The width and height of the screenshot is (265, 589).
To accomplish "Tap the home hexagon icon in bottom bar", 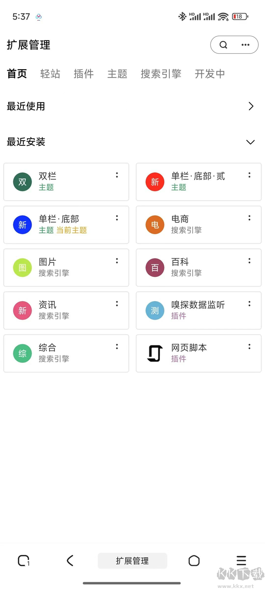I will click(194, 561).
